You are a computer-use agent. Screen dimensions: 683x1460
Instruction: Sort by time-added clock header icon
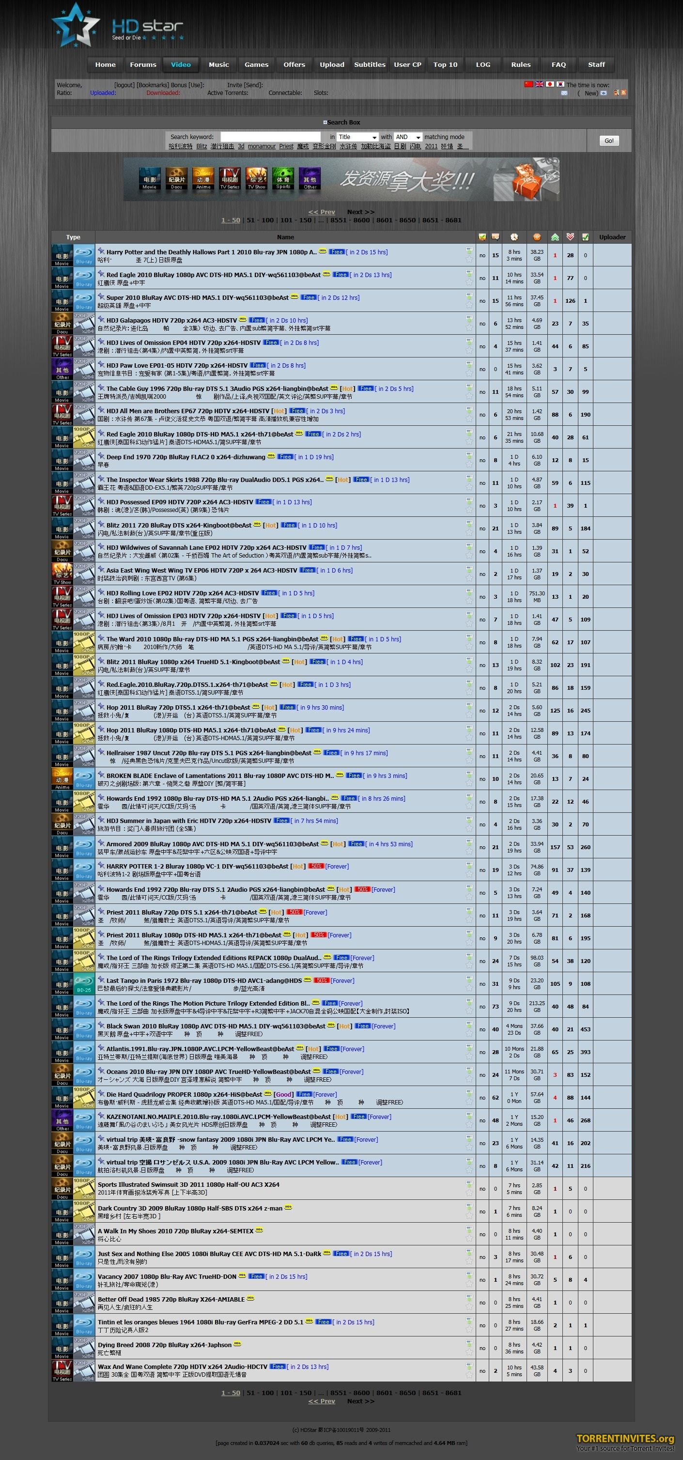tap(514, 237)
